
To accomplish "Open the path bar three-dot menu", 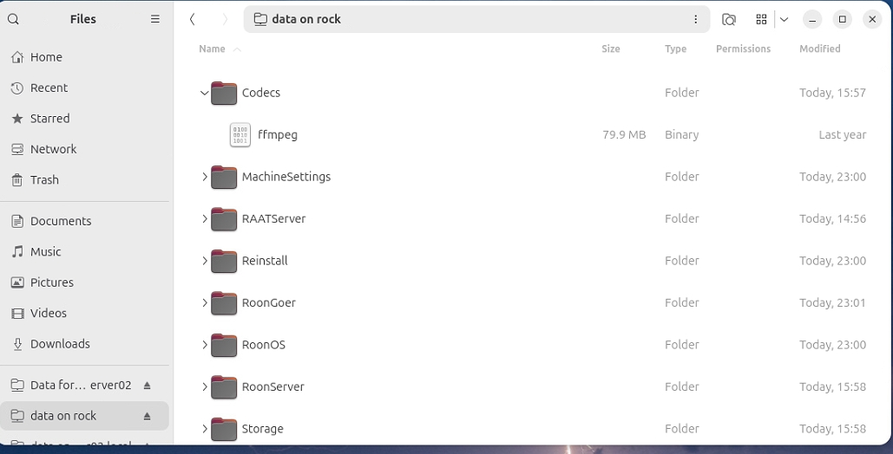I will [695, 19].
